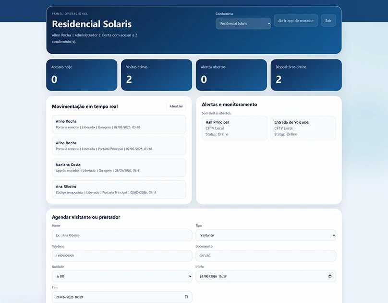Open the Condomínio selector showing Residencial Solaris
Screen dimensions: 388x303
click(x=243, y=23)
